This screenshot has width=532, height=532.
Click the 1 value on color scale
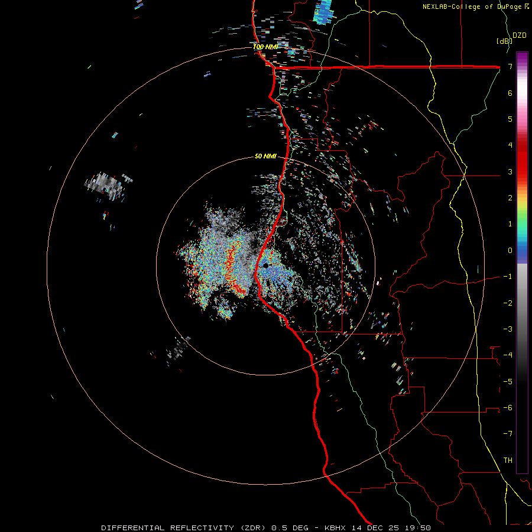(x=510, y=224)
